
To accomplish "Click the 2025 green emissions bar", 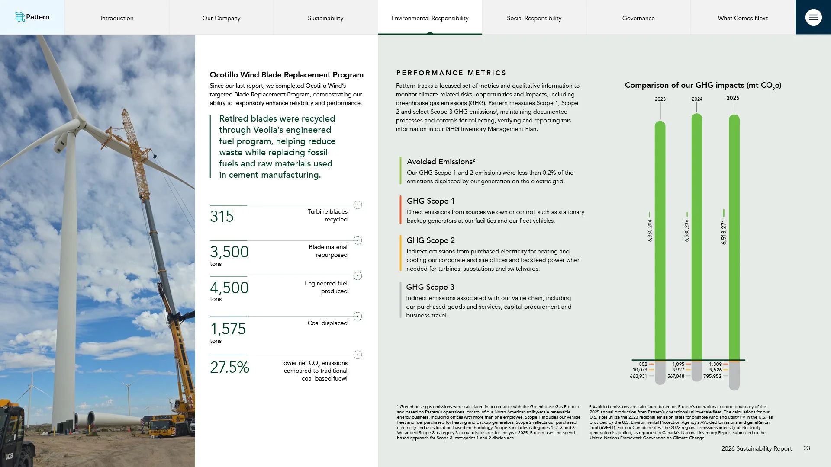I will pyautogui.click(x=734, y=237).
